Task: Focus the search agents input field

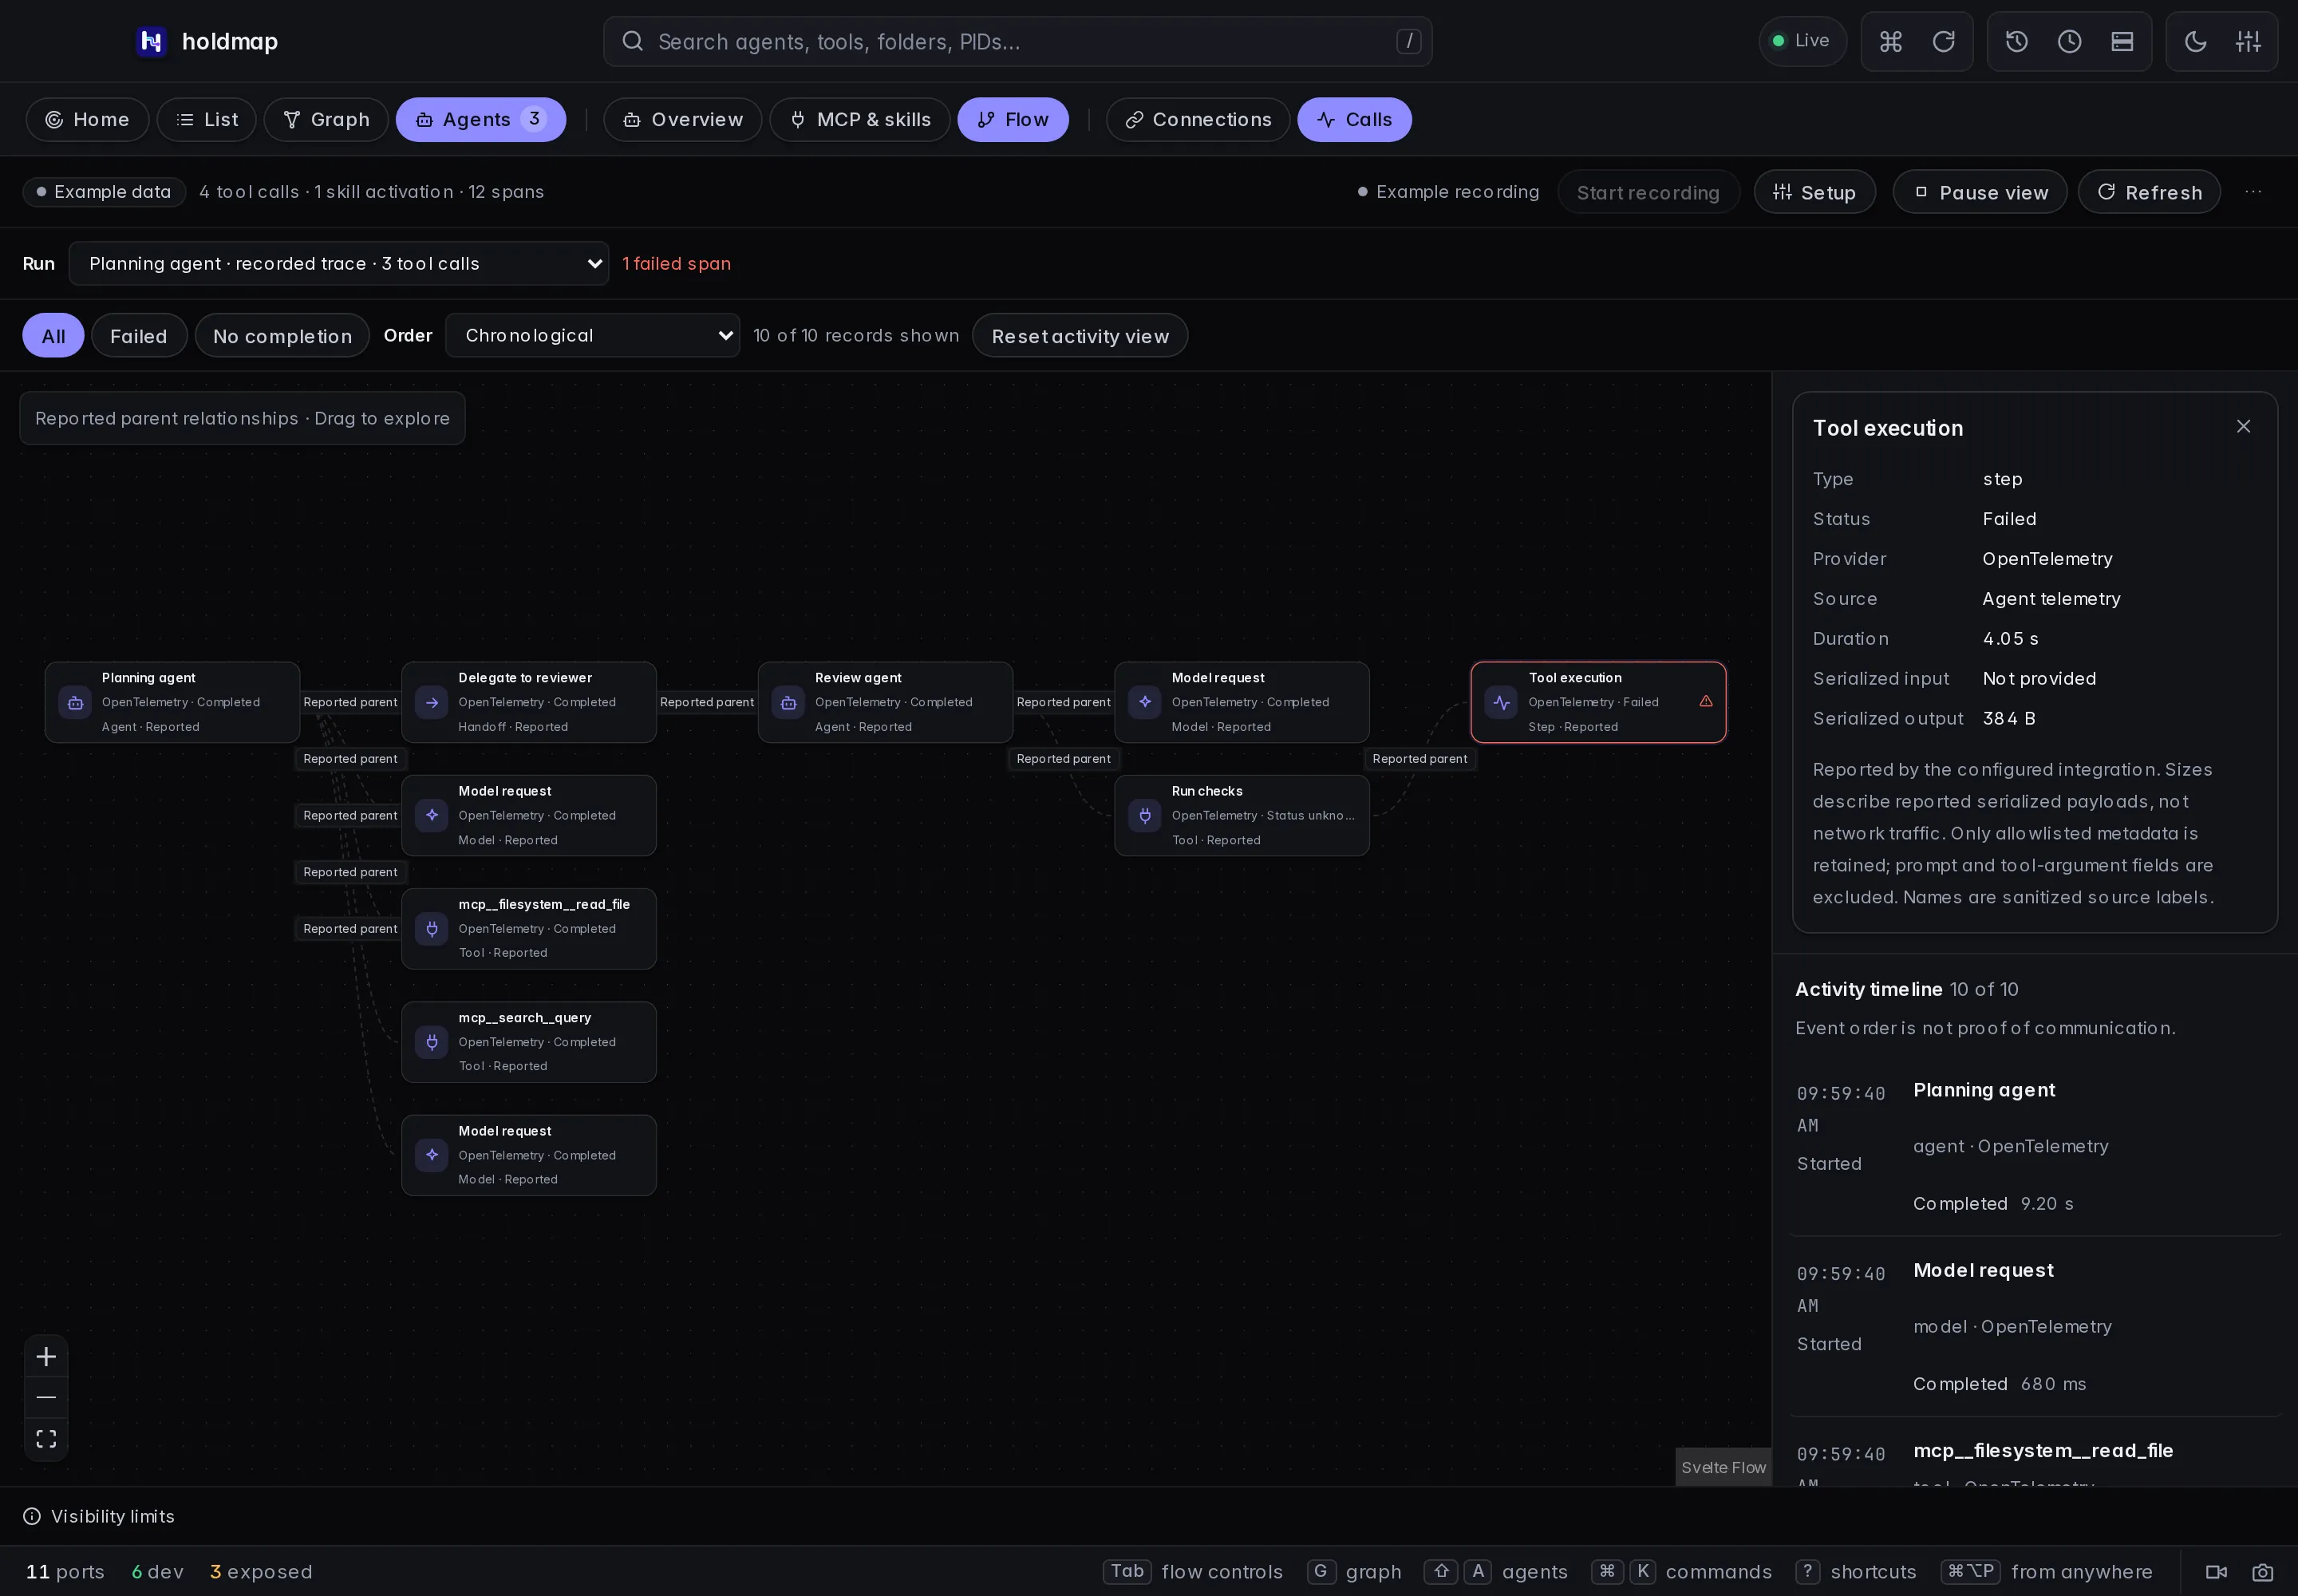Action: [1017, 41]
